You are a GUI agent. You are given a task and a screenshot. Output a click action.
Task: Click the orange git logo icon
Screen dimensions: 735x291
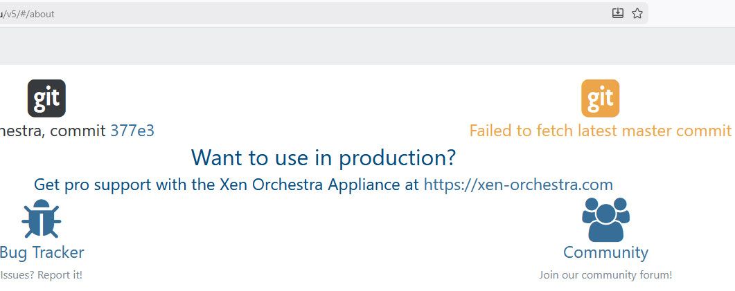click(x=600, y=98)
